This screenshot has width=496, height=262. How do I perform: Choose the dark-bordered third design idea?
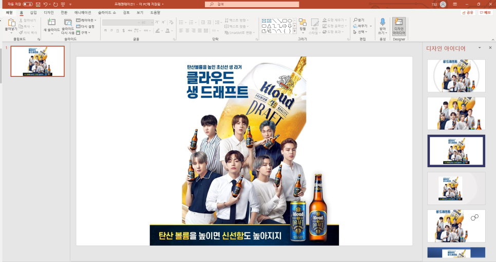click(456, 151)
